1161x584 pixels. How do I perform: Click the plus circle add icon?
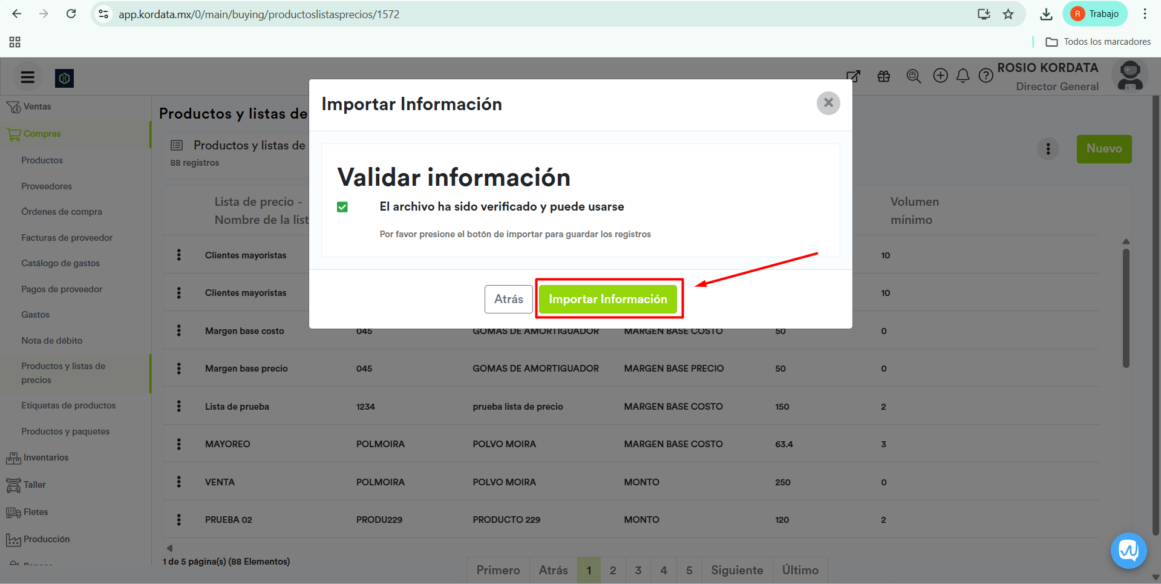(x=940, y=76)
